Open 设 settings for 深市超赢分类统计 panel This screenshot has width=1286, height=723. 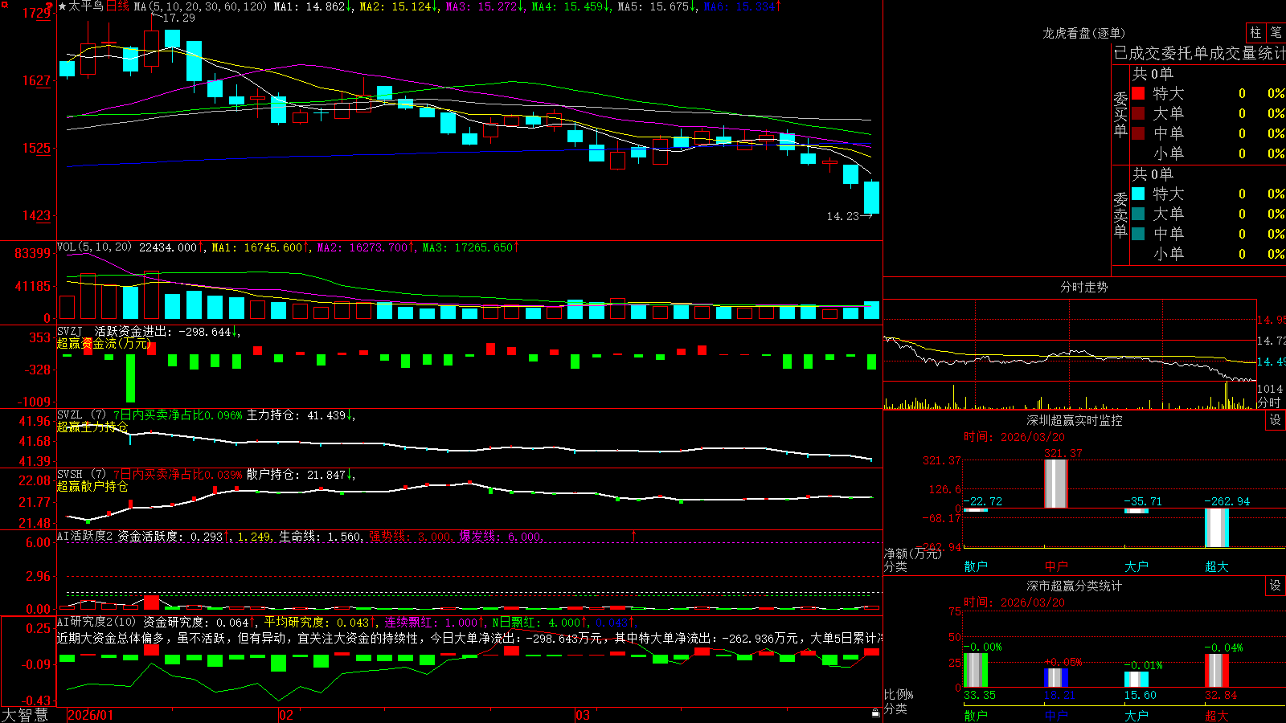pos(1276,586)
